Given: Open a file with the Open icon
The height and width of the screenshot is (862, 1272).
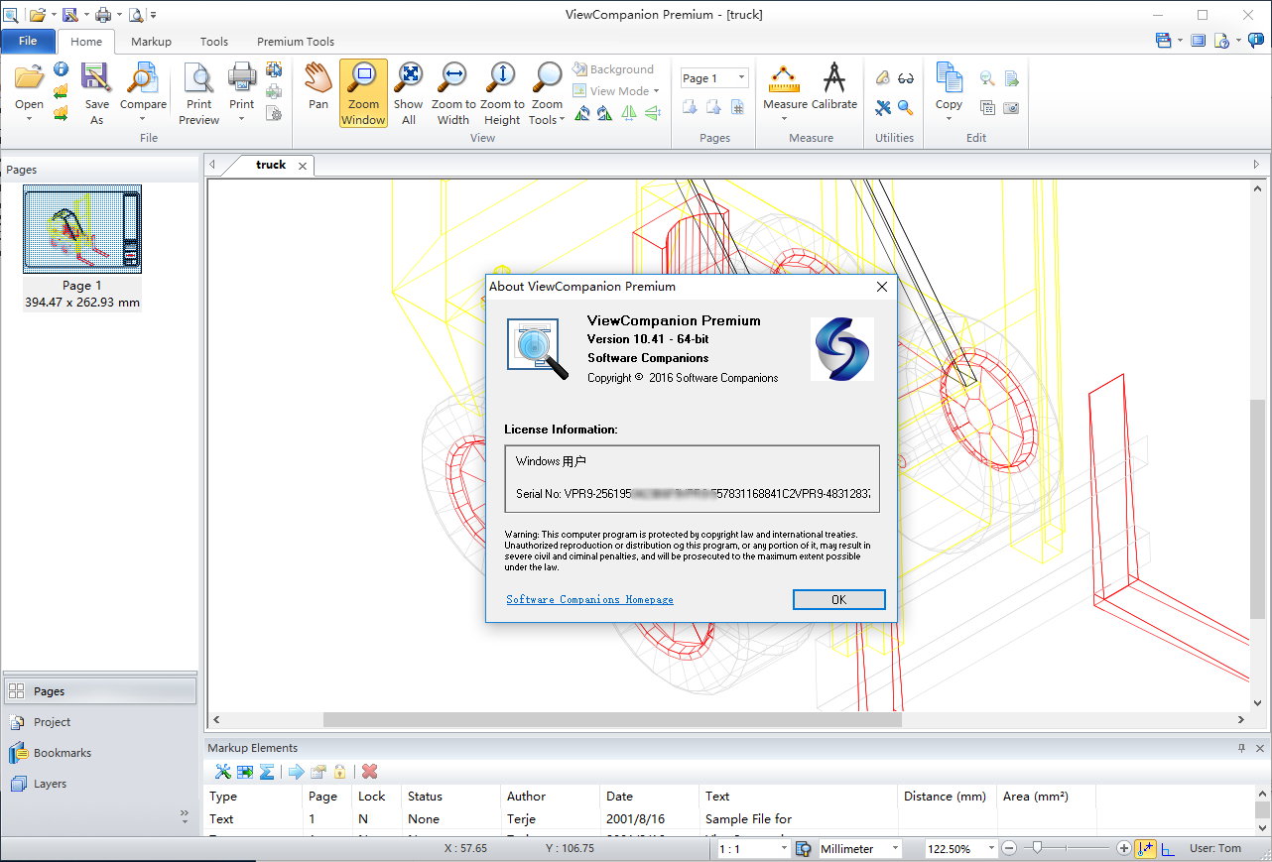Looking at the screenshot, I should coord(29,77).
